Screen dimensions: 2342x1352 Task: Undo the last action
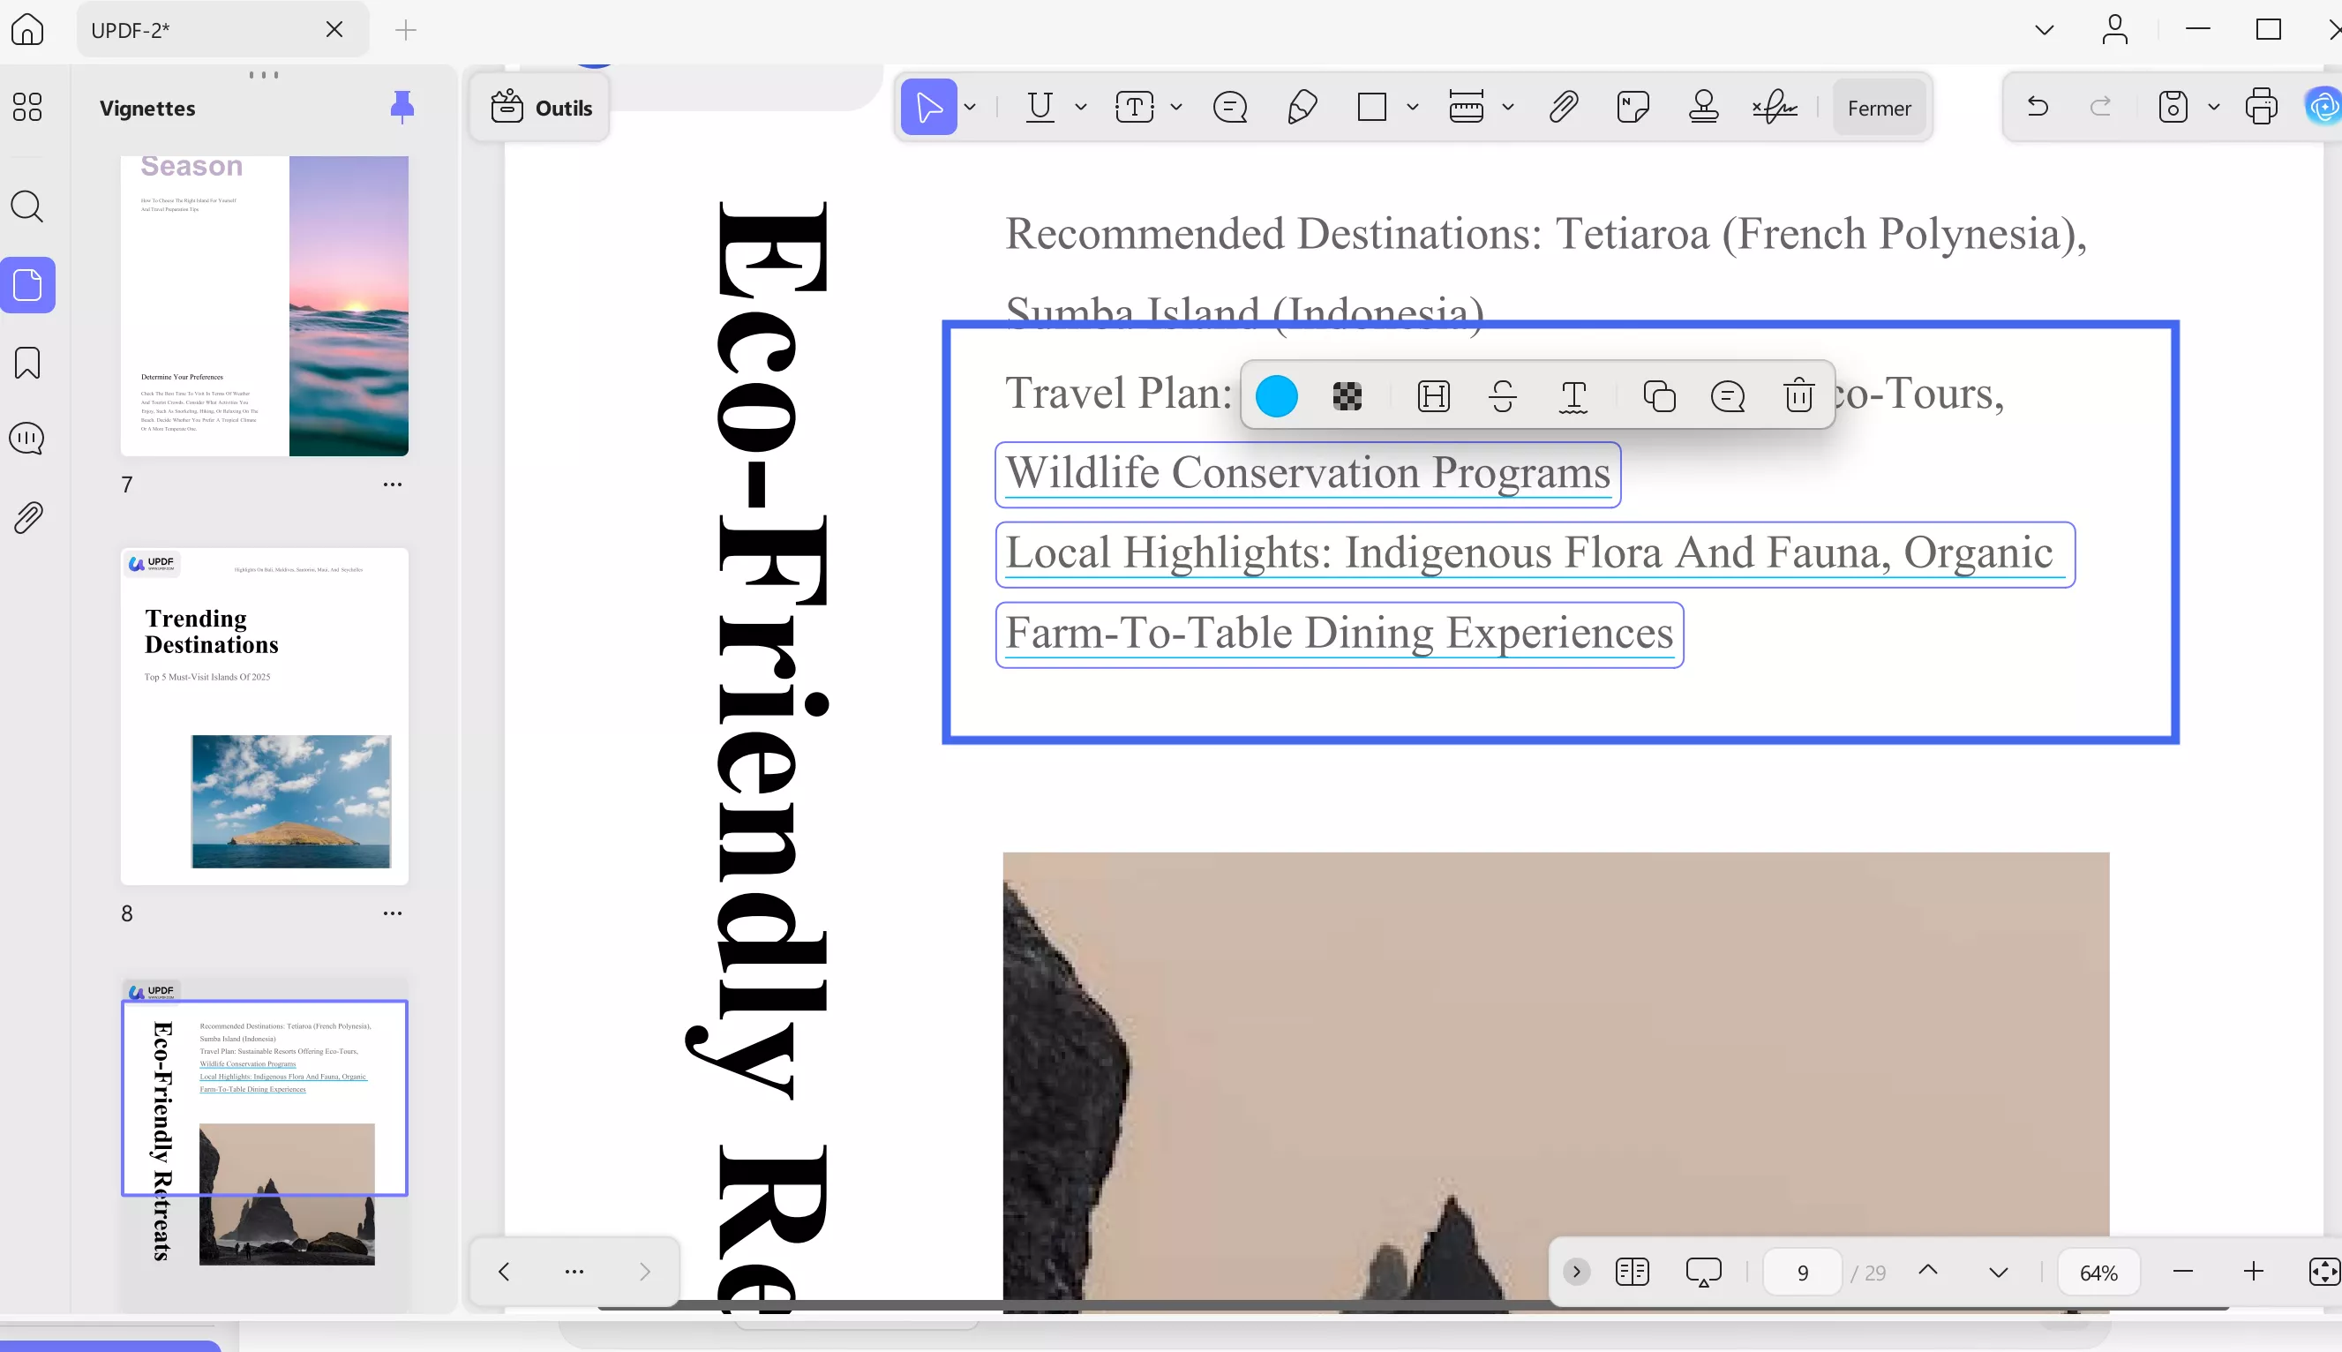2038,107
